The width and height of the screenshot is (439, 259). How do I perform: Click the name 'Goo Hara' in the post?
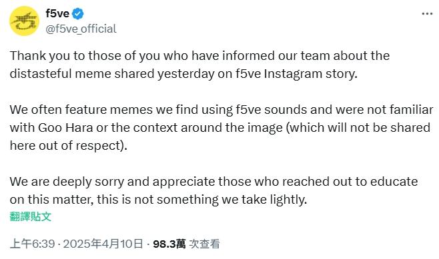(65, 128)
